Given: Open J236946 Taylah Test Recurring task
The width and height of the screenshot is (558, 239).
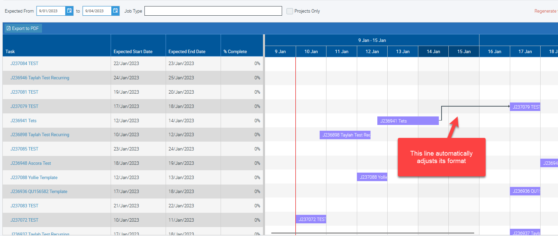Looking at the screenshot, I should click(40, 78).
